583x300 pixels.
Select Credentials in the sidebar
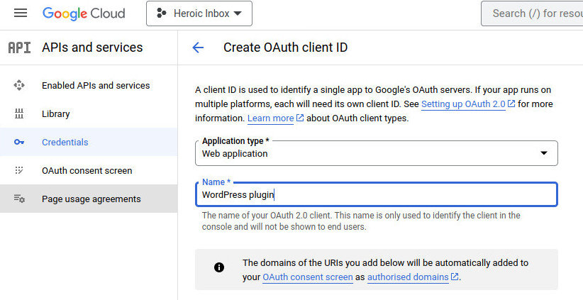click(89, 142)
